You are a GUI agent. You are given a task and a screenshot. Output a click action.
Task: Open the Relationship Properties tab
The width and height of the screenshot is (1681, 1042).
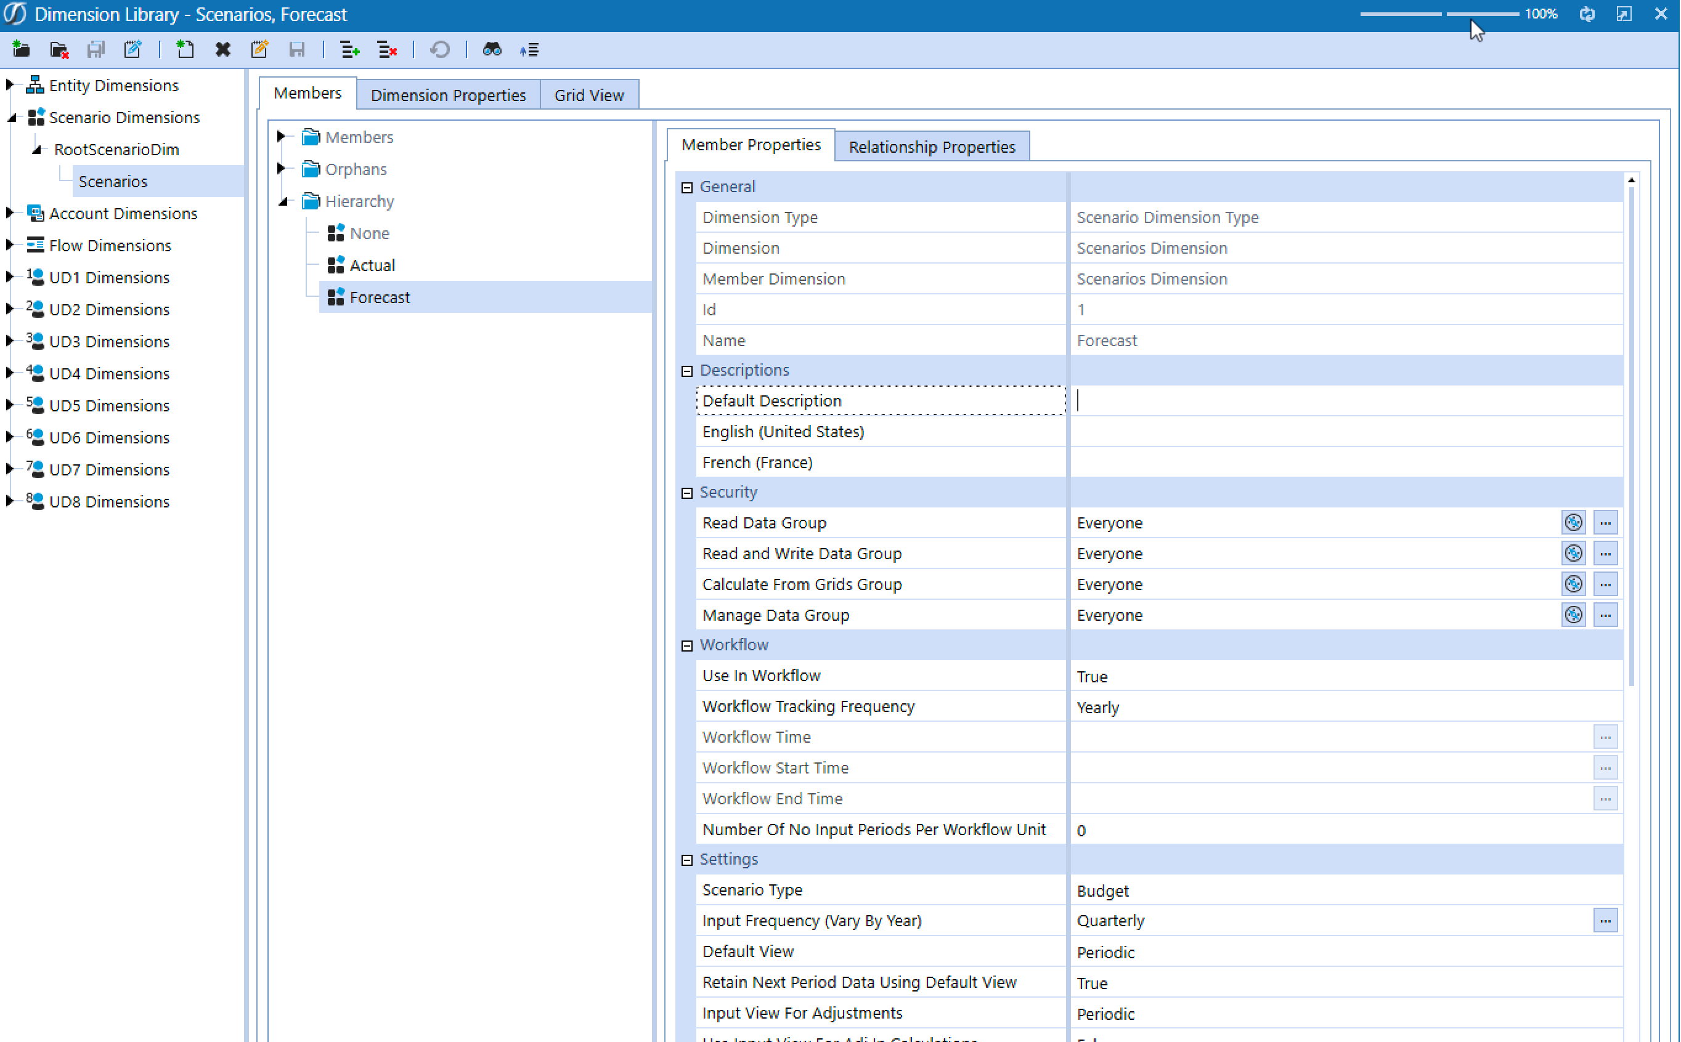pos(932,146)
